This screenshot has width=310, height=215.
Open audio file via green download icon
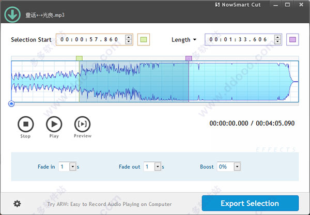(x=12, y=14)
